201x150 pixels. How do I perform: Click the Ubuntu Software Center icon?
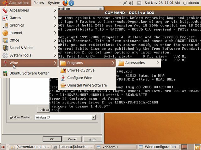coord(5,73)
